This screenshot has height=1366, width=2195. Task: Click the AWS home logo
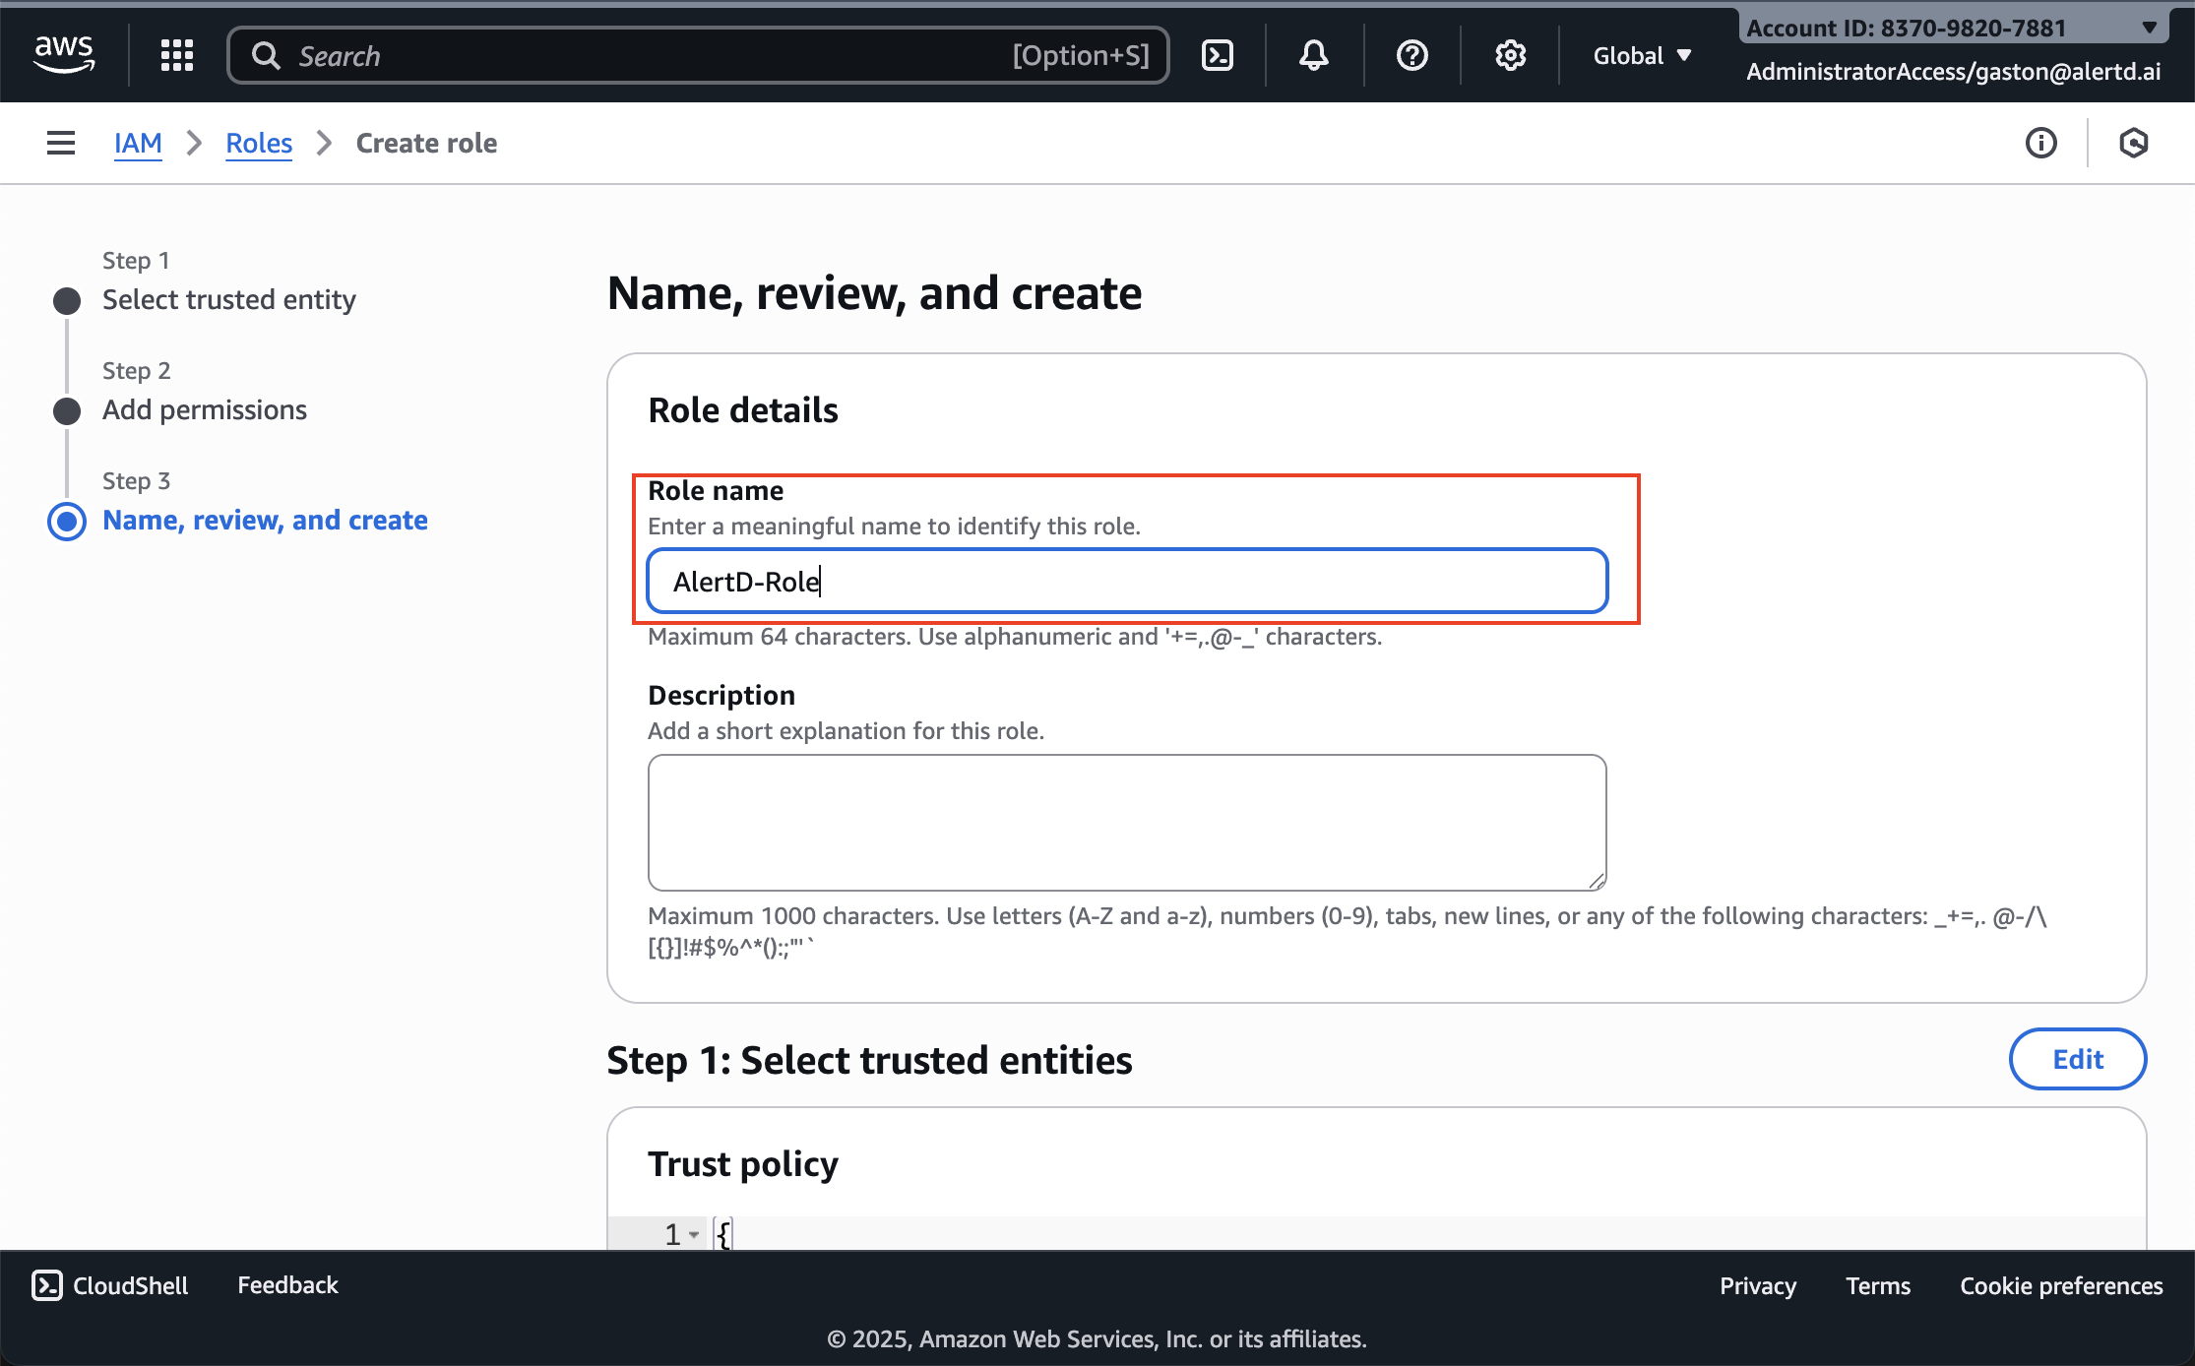click(x=63, y=54)
